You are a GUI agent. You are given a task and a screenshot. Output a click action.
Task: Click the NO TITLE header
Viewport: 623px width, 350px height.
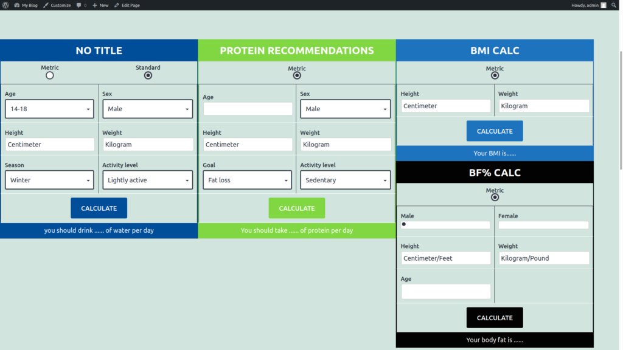99,50
